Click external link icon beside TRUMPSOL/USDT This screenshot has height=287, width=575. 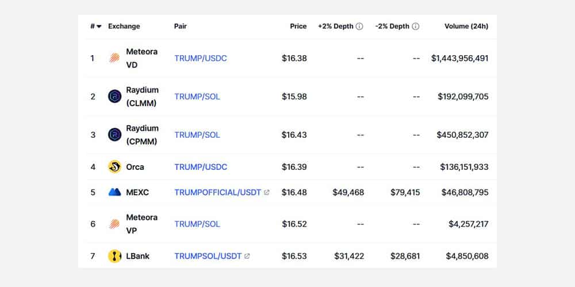tap(247, 256)
